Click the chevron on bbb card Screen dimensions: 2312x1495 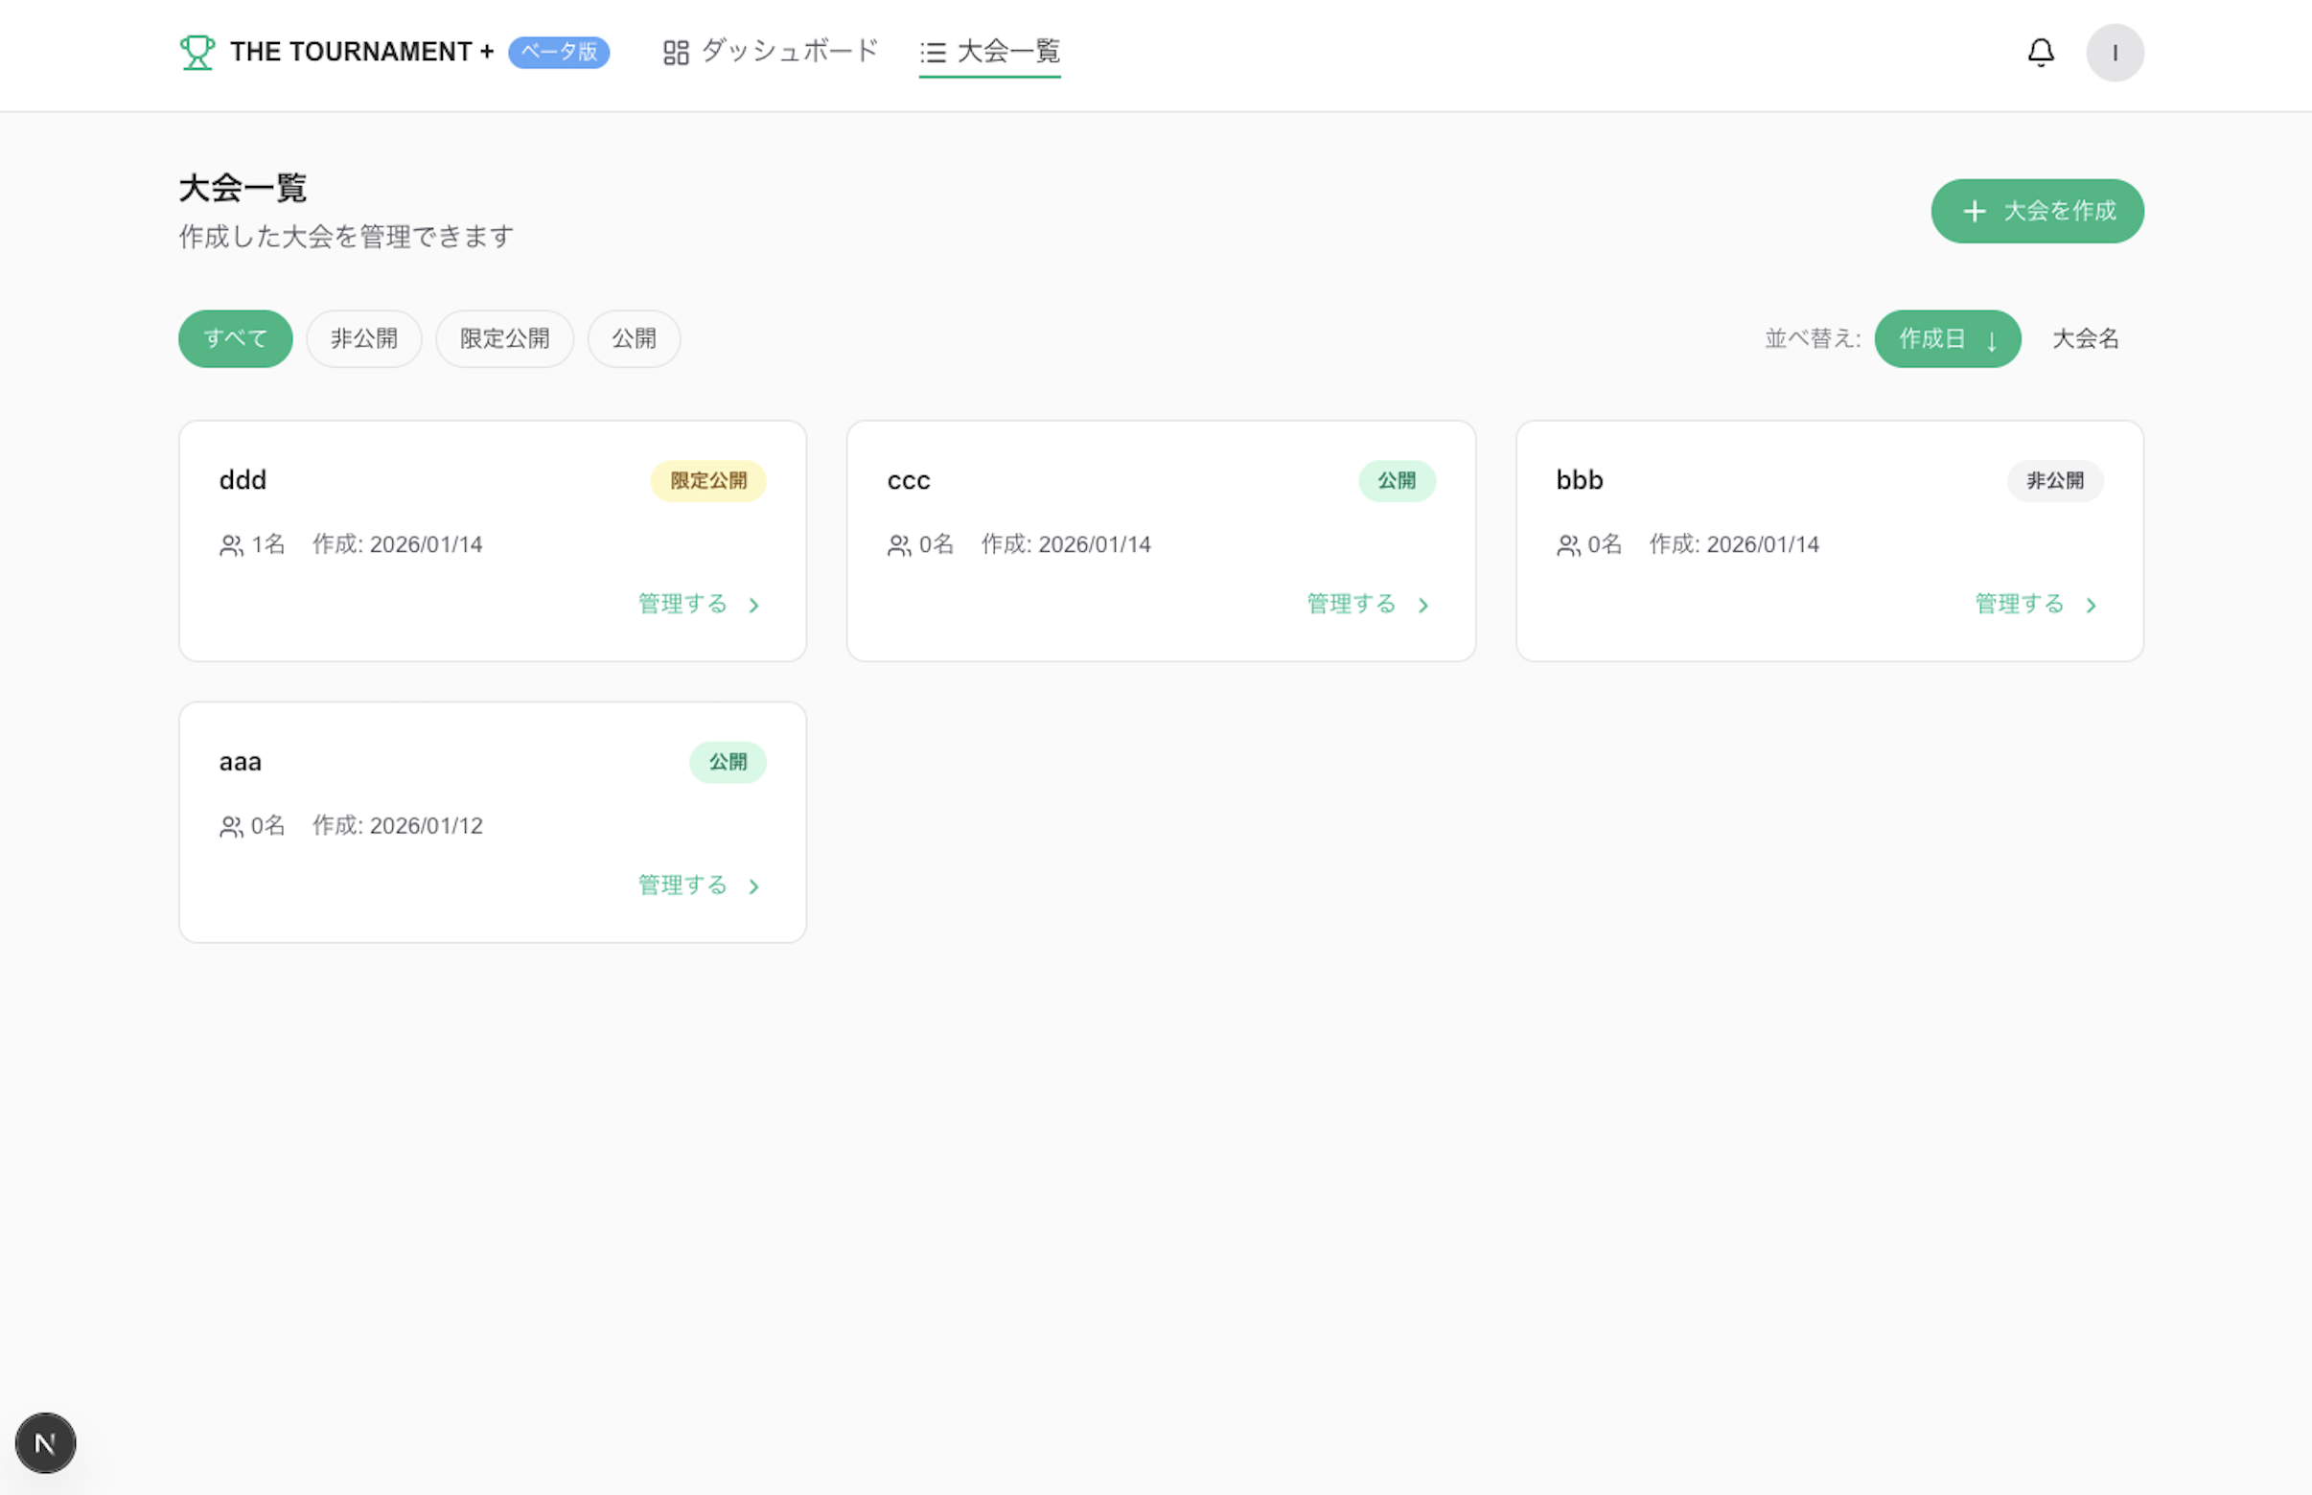click(x=2091, y=606)
